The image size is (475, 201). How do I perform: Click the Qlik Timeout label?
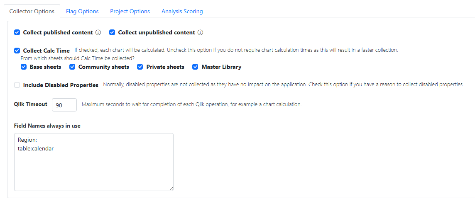pyautogui.click(x=31, y=104)
